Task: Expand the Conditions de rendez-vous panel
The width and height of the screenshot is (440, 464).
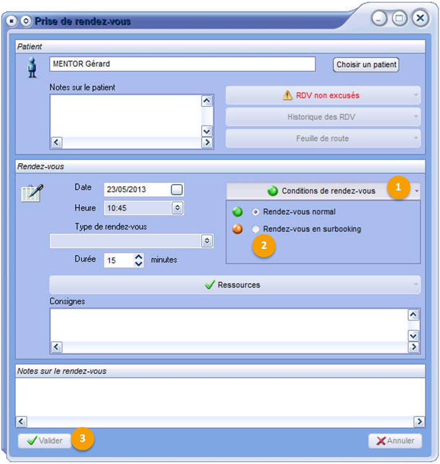Action: pyautogui.click(x=323, y=191)
